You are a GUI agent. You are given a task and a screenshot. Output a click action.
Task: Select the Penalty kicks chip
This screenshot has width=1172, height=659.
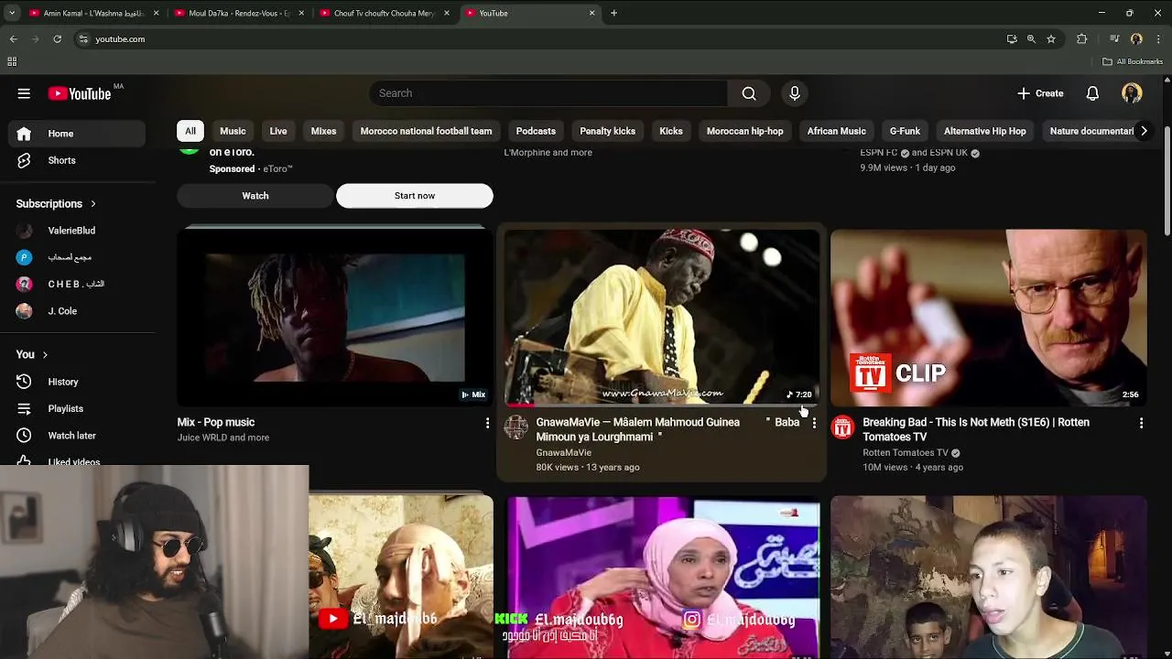(607, 131)
